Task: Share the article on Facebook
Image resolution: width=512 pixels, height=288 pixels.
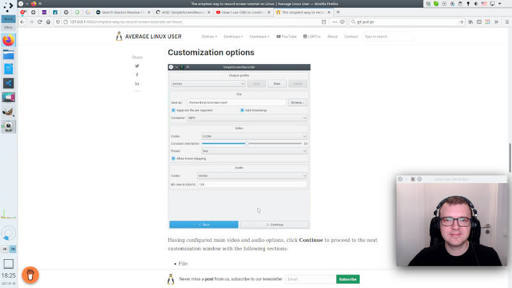Action: [137, 75]
